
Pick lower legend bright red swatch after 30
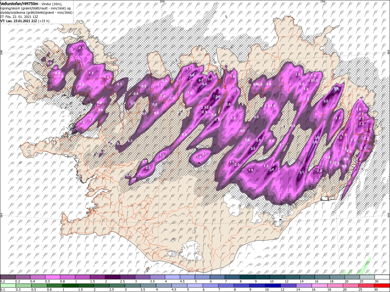click(382, 285)
